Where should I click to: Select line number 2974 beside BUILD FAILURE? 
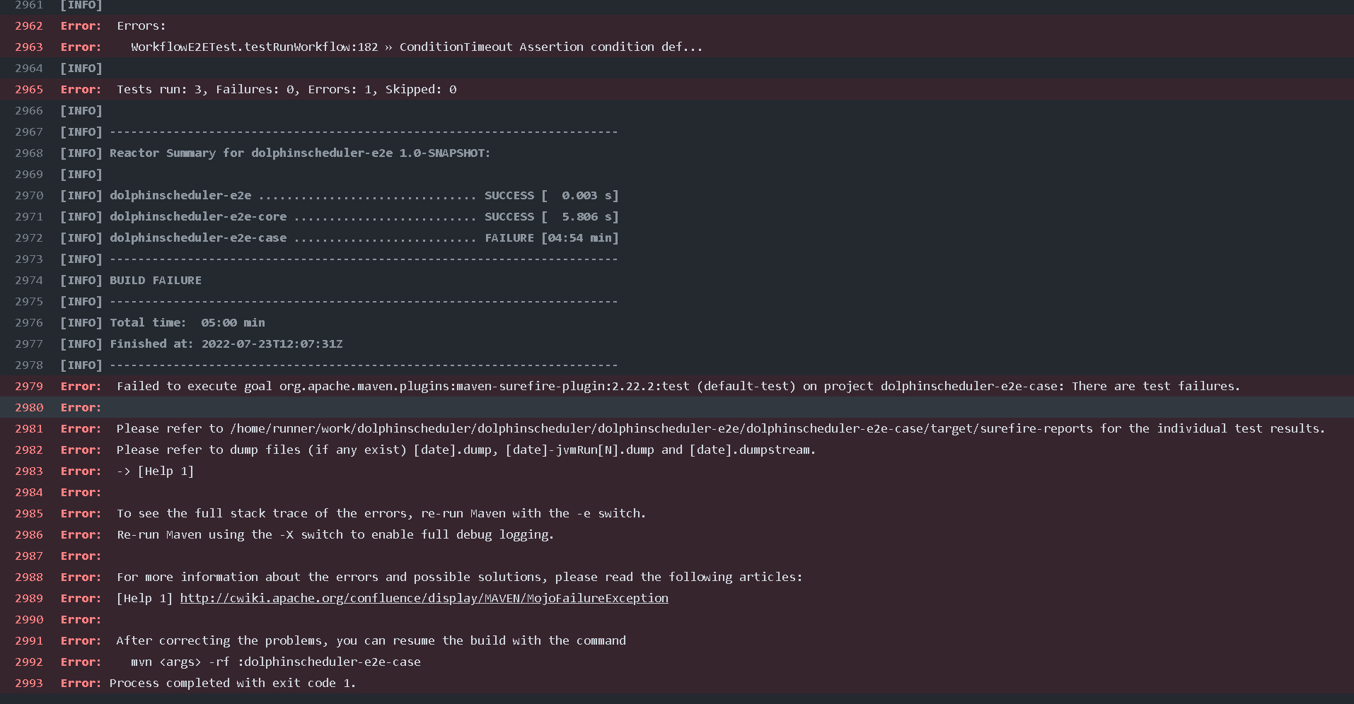click(29, 280)
